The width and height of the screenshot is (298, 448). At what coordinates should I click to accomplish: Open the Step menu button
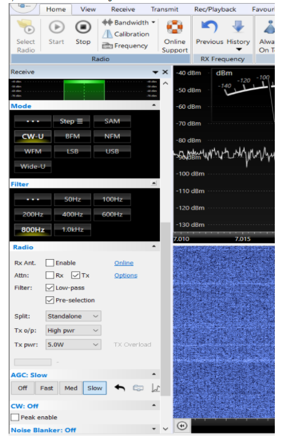[71, 121]
